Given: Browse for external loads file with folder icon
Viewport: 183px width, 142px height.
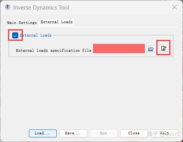Looking at the screenshot, I should (151, 49).
